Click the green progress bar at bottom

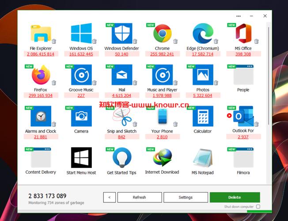point(259,211)
